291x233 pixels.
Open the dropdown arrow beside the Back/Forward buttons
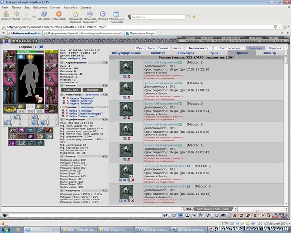(34, 17)
